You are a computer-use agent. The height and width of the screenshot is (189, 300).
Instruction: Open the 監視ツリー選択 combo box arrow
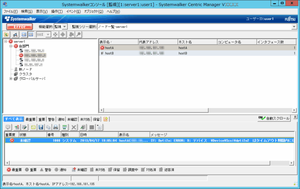click(x=294, y=27)
